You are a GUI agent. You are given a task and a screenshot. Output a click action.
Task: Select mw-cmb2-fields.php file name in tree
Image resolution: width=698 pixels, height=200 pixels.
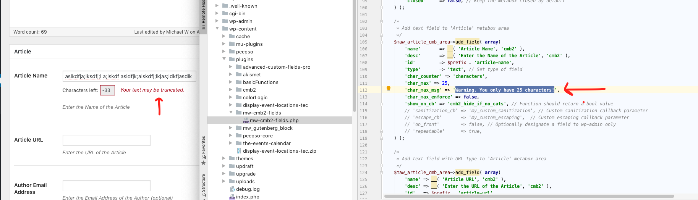[274, 120]
